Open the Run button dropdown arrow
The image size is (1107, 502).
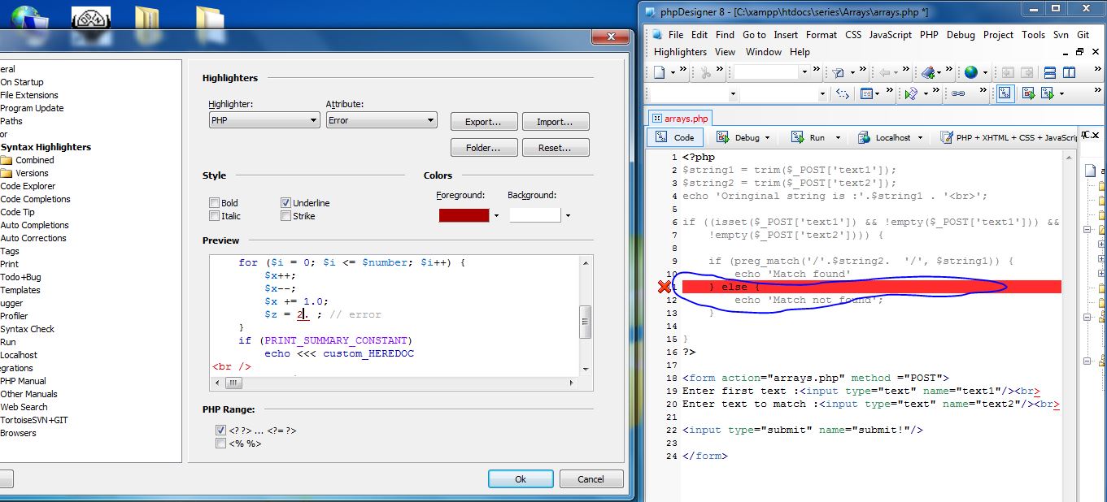pyautogui.click(x=838, y=138)
